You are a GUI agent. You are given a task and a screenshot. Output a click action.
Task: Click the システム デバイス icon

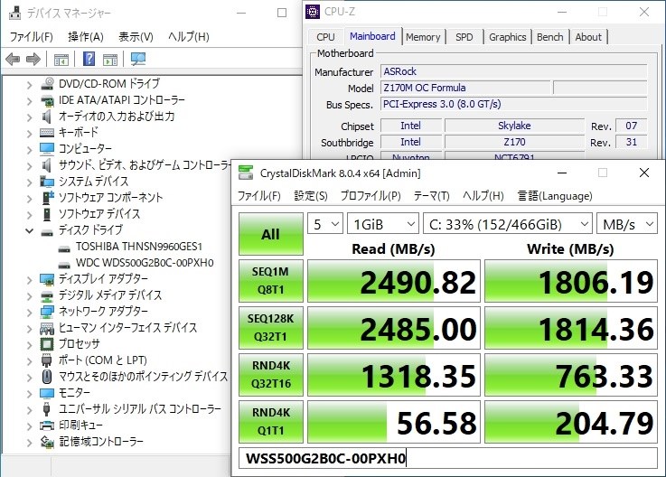[47, 182]
